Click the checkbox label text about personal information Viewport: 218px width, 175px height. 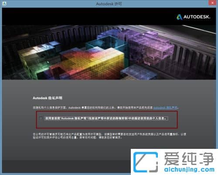(106, 118)
